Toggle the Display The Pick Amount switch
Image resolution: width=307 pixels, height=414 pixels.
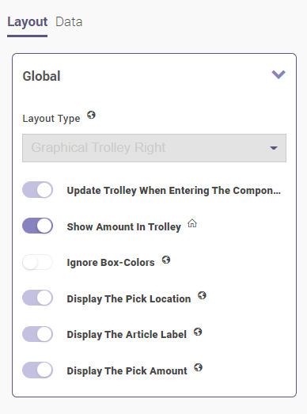pos(37,370)
